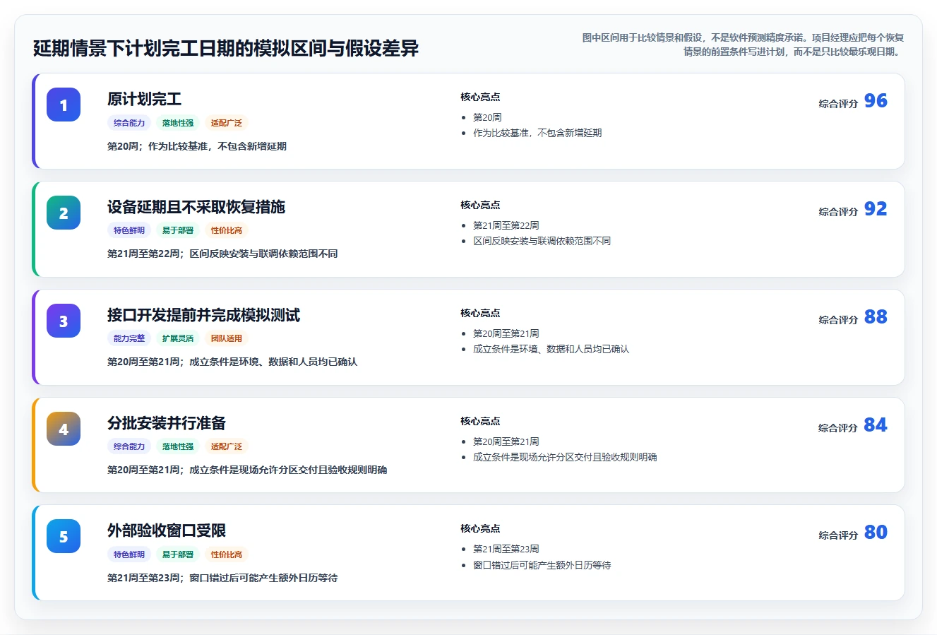
Task: Click bullet 第20周至第21周 in 分批安装并行准备 card
Action: 506,441
